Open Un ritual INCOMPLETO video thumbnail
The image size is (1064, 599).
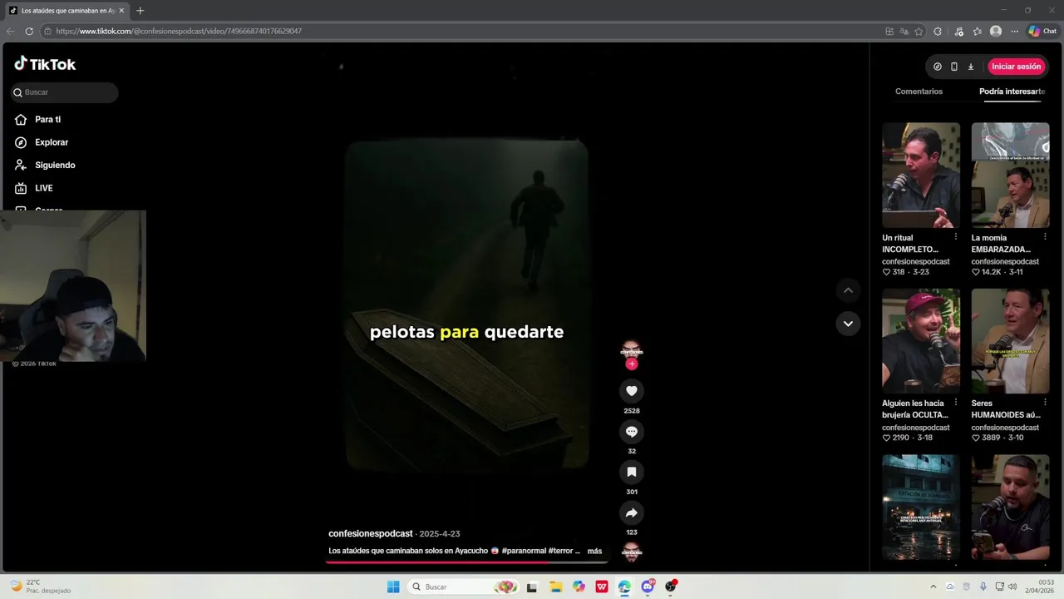(x=921, y=176)
